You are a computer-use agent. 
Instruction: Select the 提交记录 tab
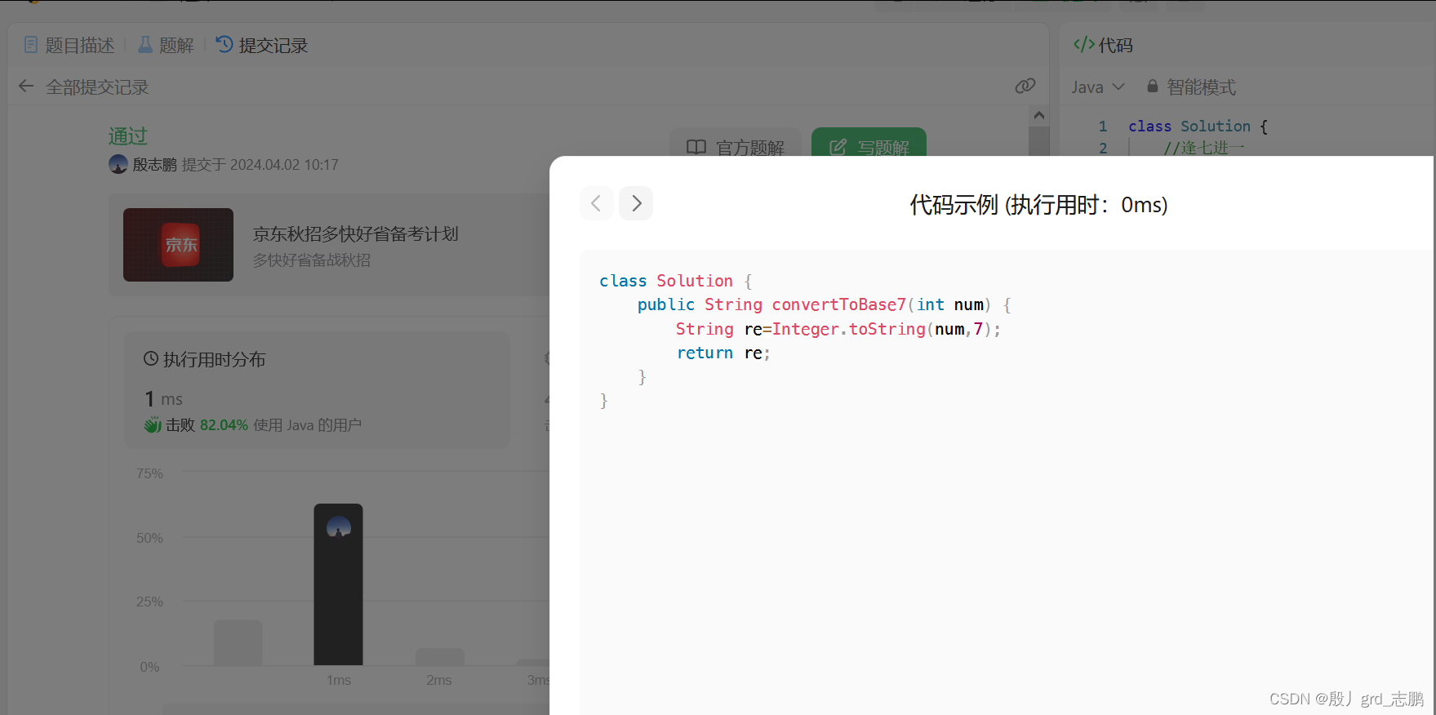(x=262, y=45)
